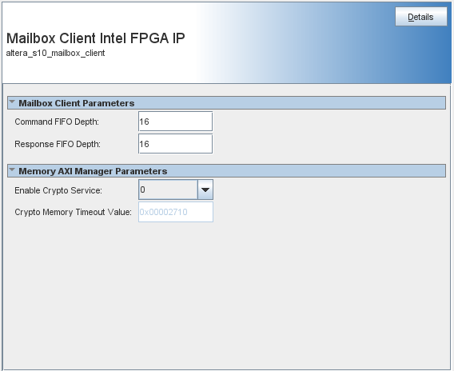
Task: Select the Enable Crypto Service combo box value
Action: 168,189
